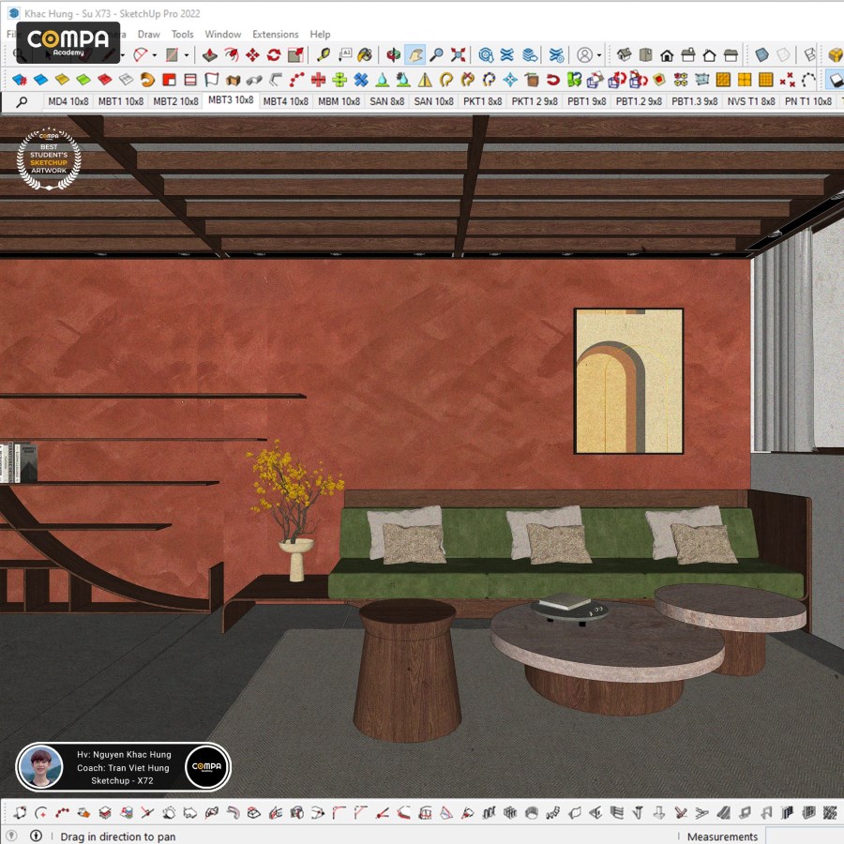844x844 pixels.
Task: Click the white flag tool icon
Action: click(212, 81)
